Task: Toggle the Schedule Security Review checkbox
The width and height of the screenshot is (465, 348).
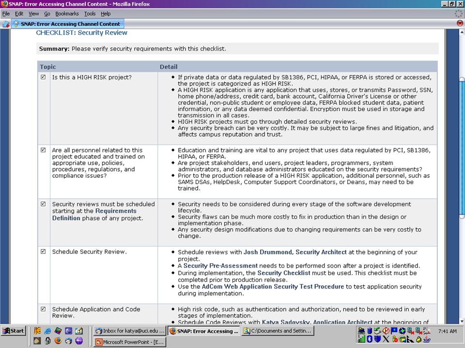Action: coord(43,251)
